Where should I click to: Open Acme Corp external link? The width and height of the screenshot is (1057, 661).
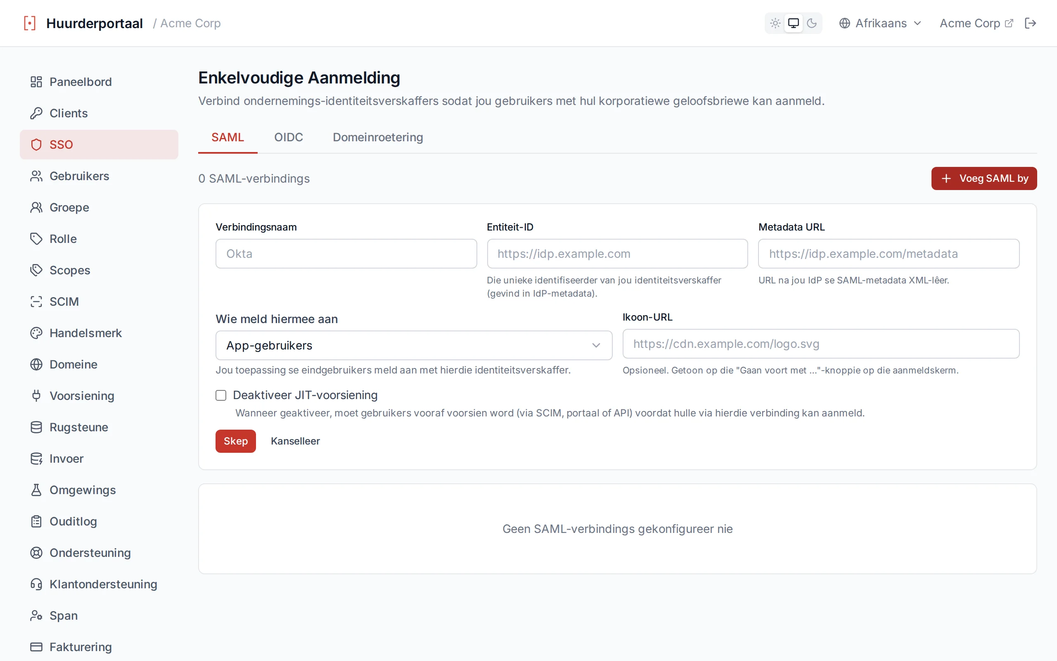click(976, 23)
